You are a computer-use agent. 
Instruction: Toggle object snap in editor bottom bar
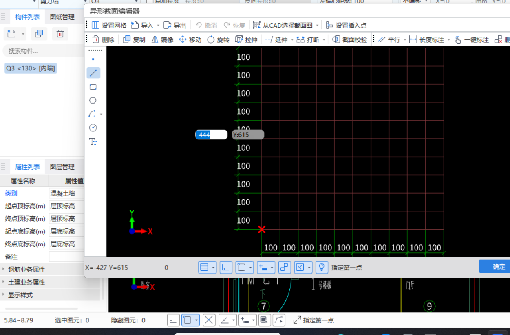point(242,267)
